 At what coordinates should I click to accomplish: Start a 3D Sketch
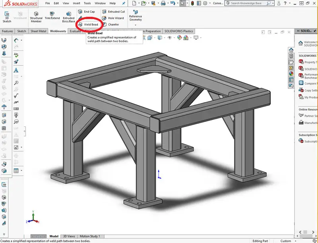click(7, 17)
